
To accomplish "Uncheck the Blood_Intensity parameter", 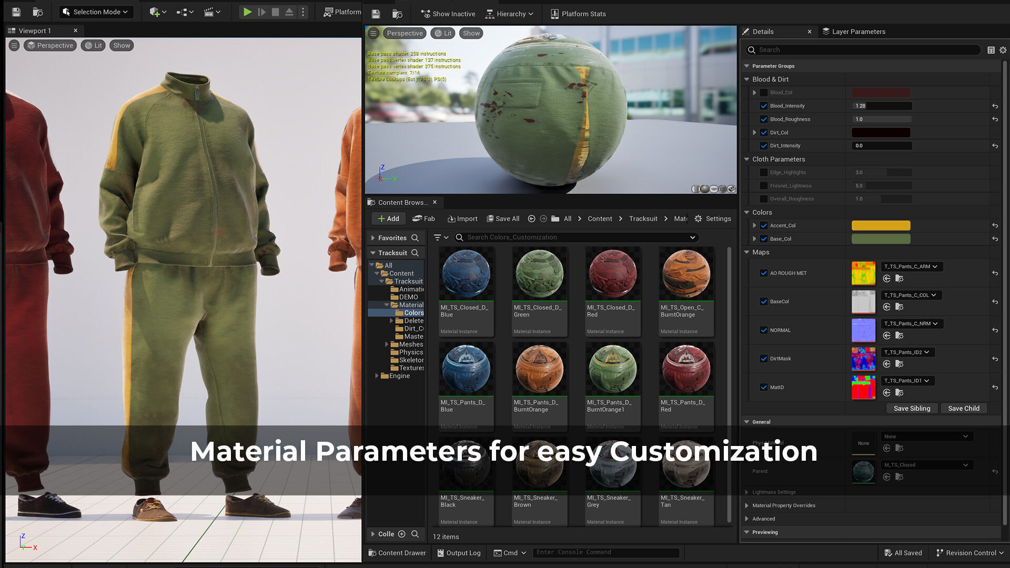I will (x=764, y=106).
